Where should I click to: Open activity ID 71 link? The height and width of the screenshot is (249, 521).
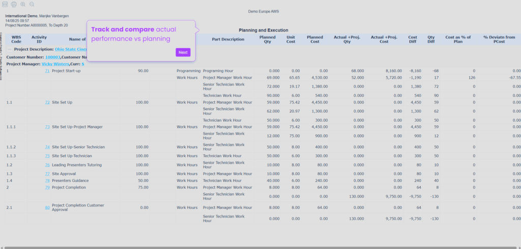click(x=47, y=71)
